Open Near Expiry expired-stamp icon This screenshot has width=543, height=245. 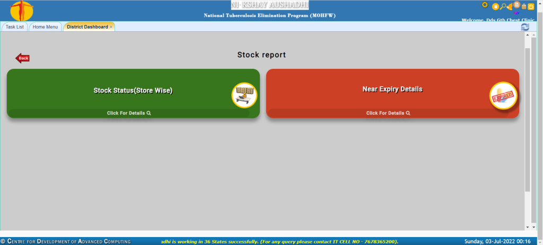click(503, 95)
